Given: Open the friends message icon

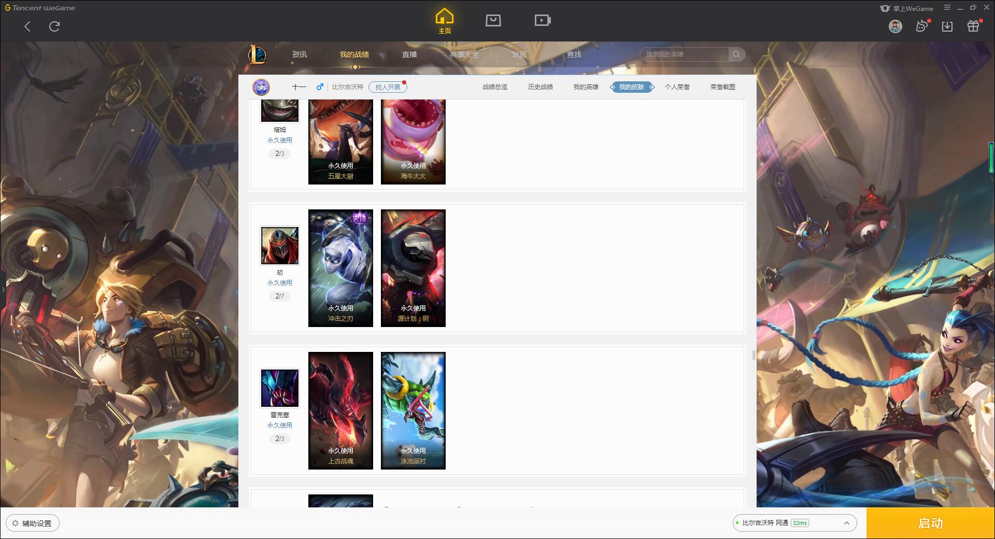Looking at the screenshot, I should click(922, 26).
